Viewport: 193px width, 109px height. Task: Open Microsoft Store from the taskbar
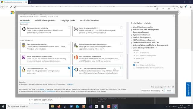(78, 107)
